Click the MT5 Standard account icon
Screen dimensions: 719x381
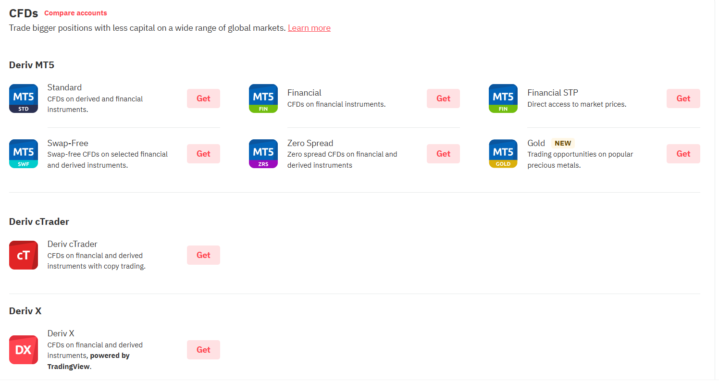pos(24,98)
